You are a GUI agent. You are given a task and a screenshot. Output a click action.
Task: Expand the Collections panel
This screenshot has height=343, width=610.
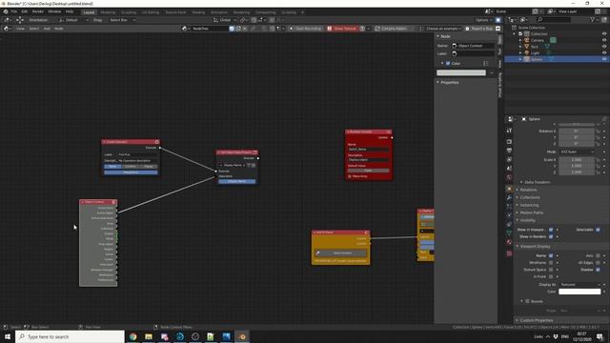[x=530, y=197]
